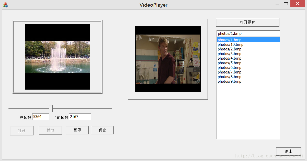Select photos/7.bmp in the list
This screenshot has height=161, width=307.
248,72
